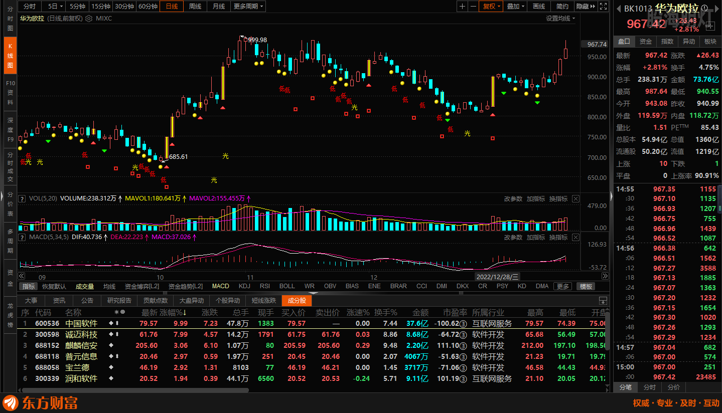Collapse bottom panel with small triangle handle
This screenshot has height=413, width=722.
point(313,293)
